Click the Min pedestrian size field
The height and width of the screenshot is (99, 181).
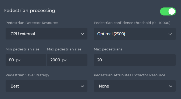pyautogui.click(x=26, y=60)
